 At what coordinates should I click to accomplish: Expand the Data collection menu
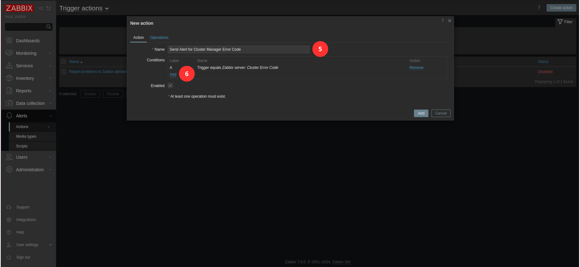tap(50, 104)
